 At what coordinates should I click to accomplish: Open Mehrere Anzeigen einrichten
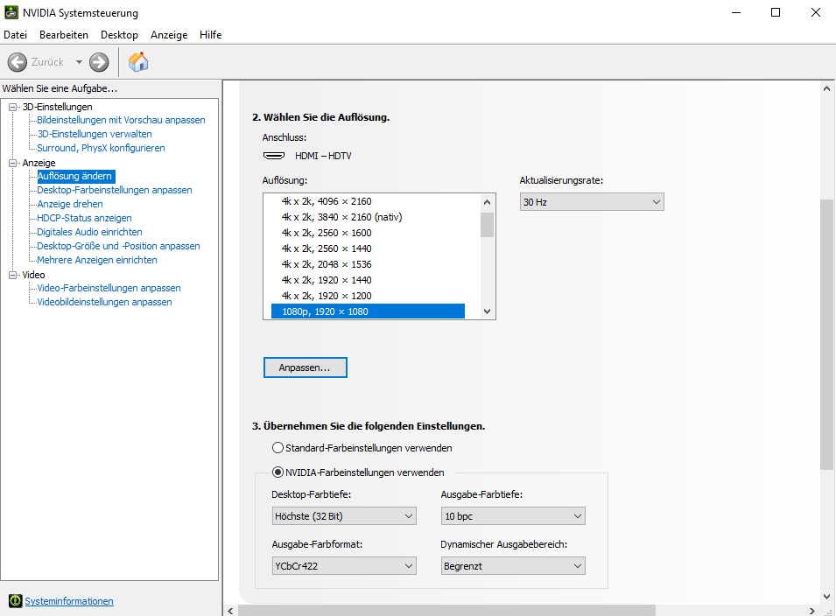pyautogui.click(x=97, y=260)
